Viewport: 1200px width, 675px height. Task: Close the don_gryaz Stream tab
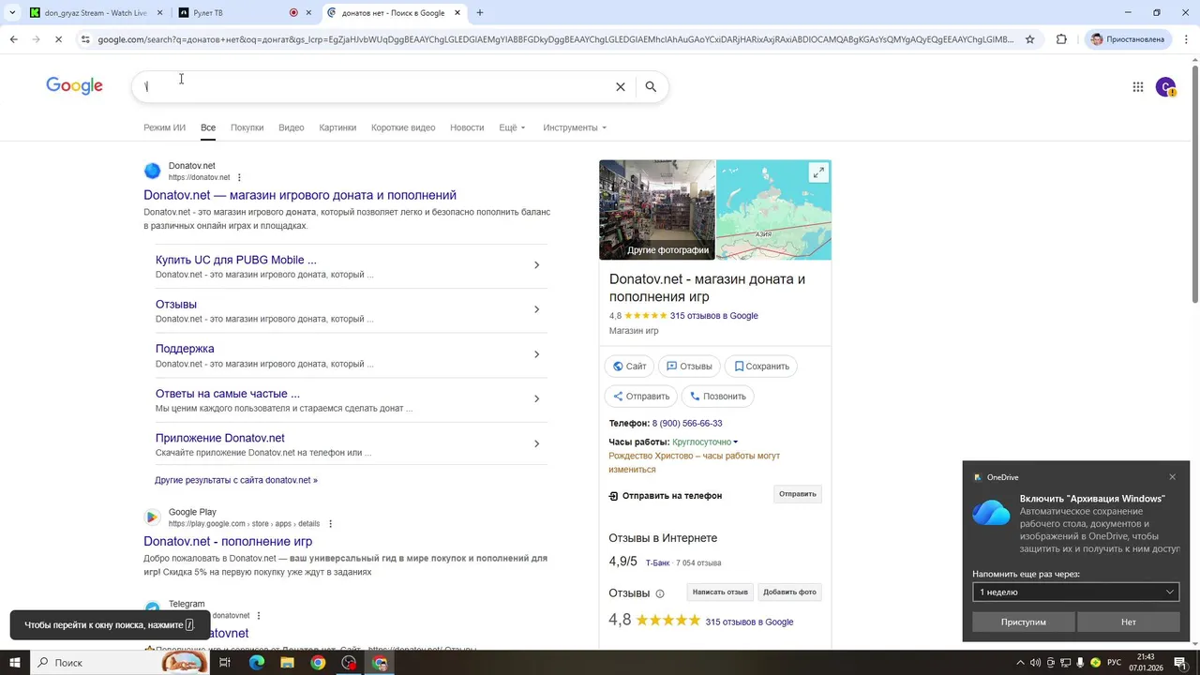tap(159, 13)
